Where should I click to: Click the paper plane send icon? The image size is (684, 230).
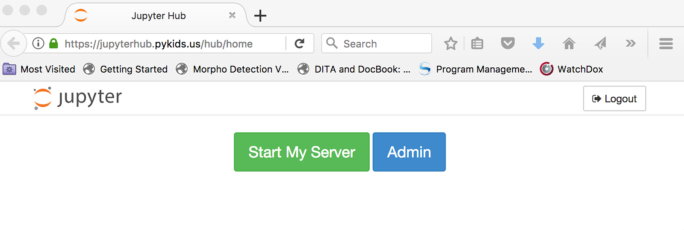point(600,44)
